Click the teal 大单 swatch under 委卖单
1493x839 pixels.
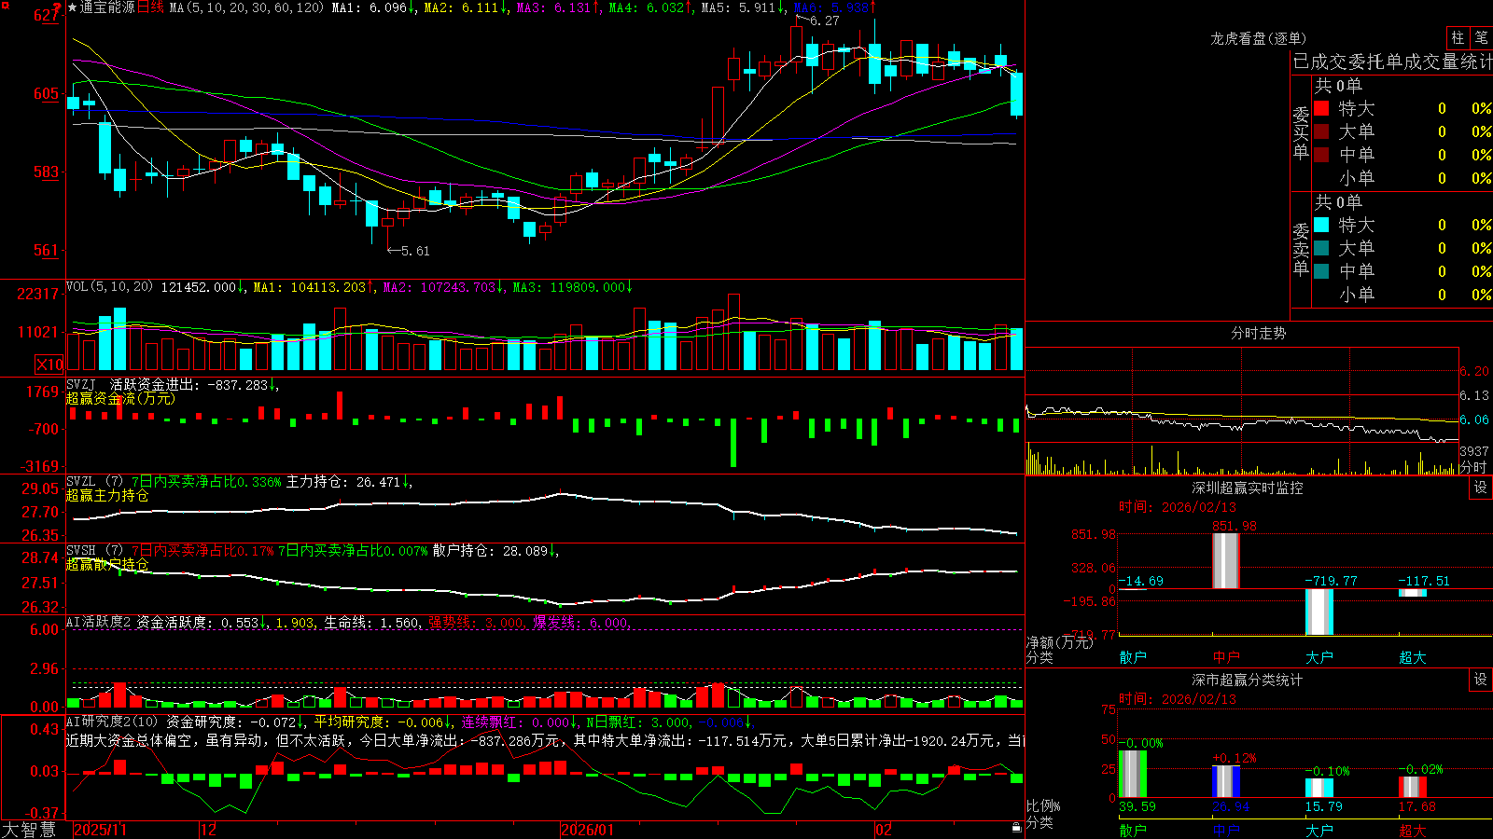pyautogui.click(x=1321, y=248)
